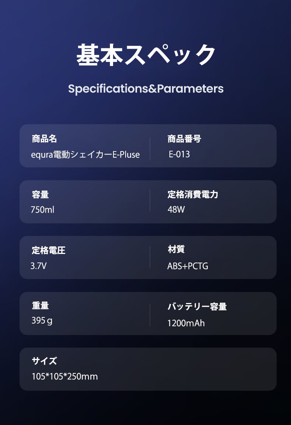
Task: Click the 3.7V voltage value
Action: tap(39, 265)
